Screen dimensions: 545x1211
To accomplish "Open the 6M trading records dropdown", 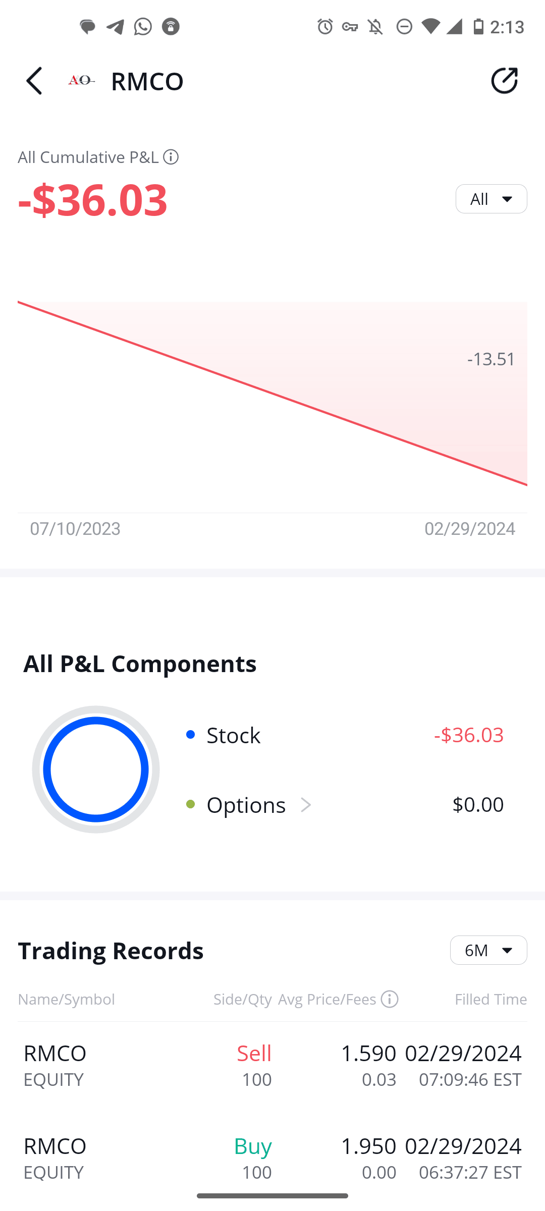I will pos(488,950).
